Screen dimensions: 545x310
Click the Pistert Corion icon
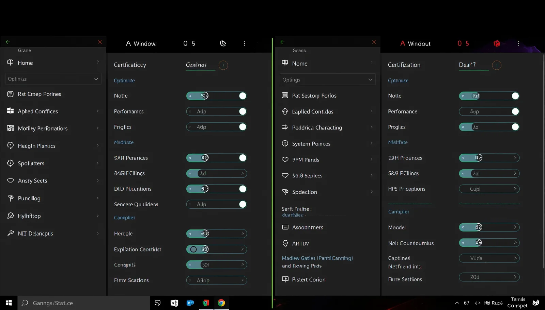point(285,279)
